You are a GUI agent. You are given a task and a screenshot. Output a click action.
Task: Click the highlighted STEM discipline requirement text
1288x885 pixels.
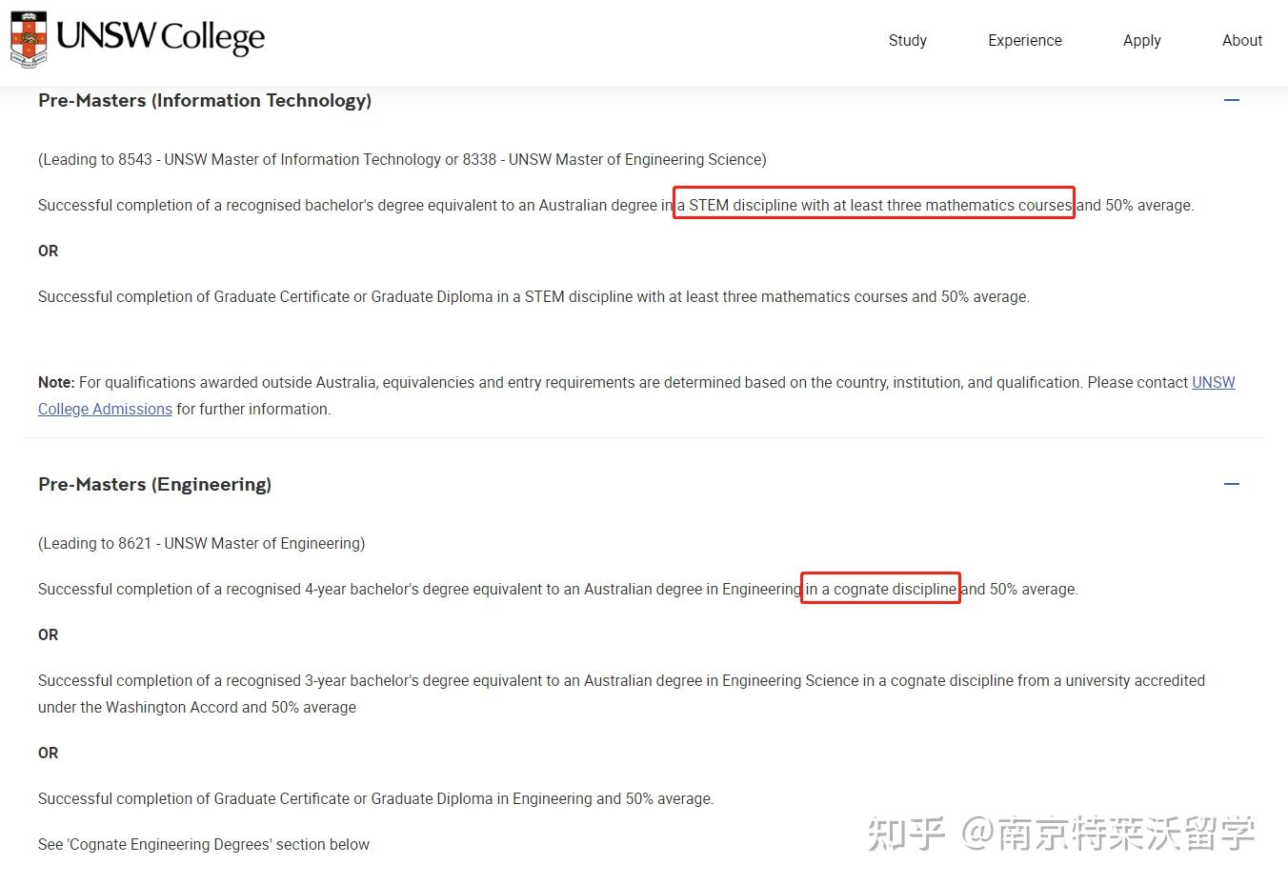point(874,204)
